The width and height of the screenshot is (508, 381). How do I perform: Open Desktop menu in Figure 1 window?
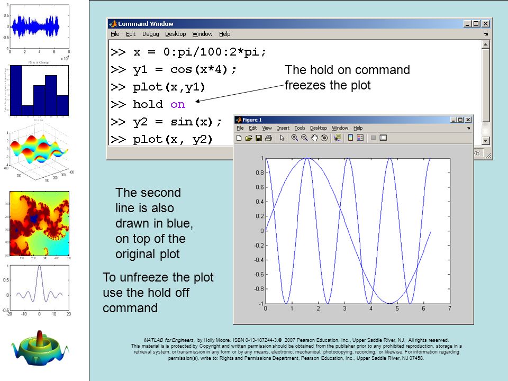point(319,128)
